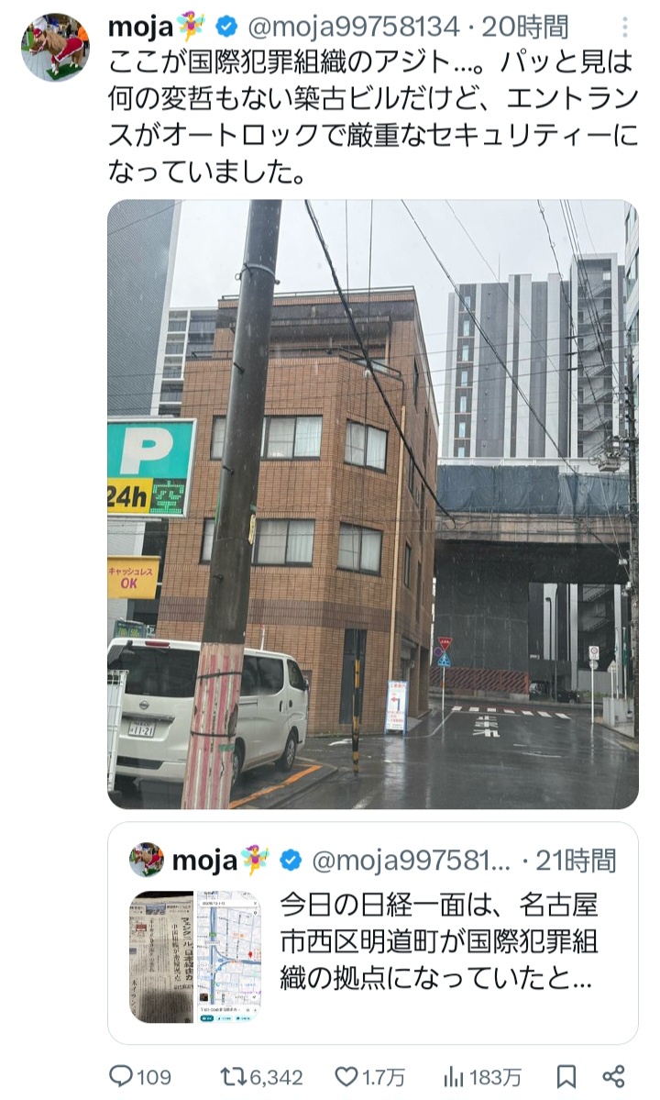View the newspaper photo in quoted tweet
Viewport: 660px width, 1100px height.
click(x=161, y=957)
